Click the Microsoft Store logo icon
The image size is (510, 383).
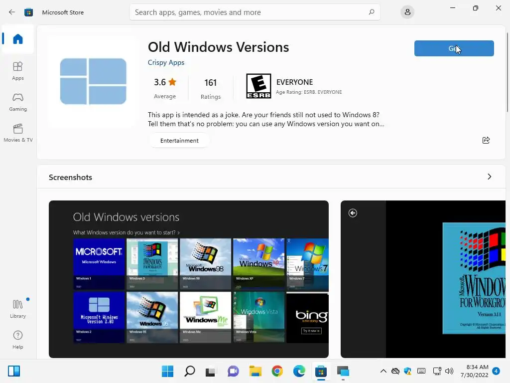click(x=28, y=12)
